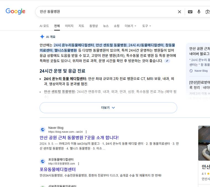The height and width of the screenshot is (187, 210).
Task: Open the side source card starting with [안산]진료받아
Action: point(200,85)
